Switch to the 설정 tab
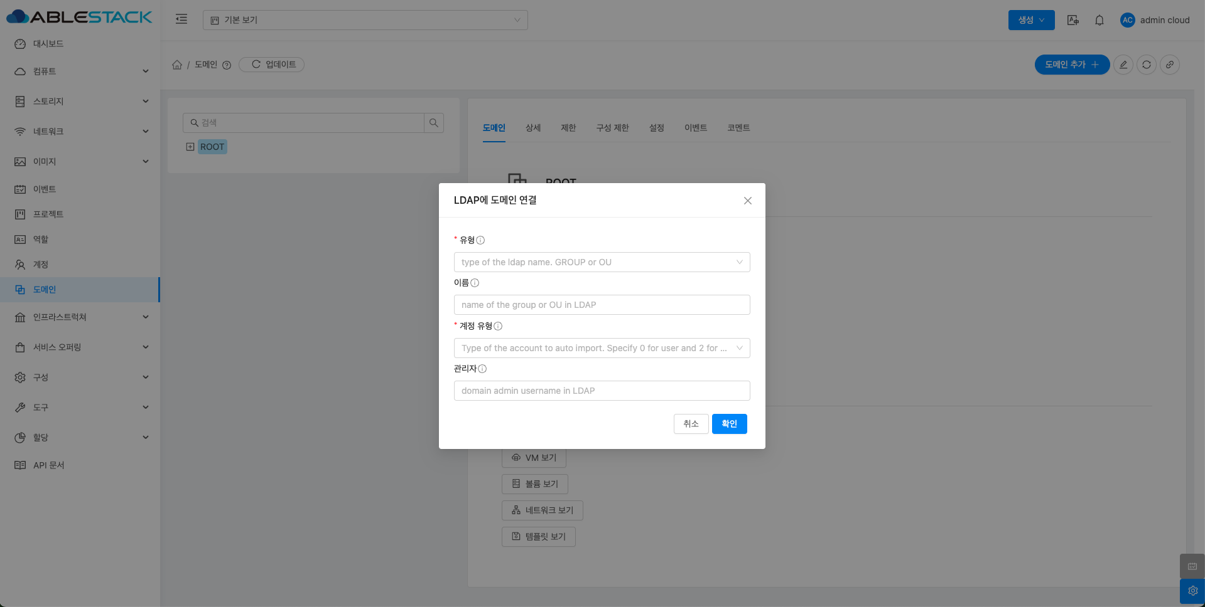 657,128
